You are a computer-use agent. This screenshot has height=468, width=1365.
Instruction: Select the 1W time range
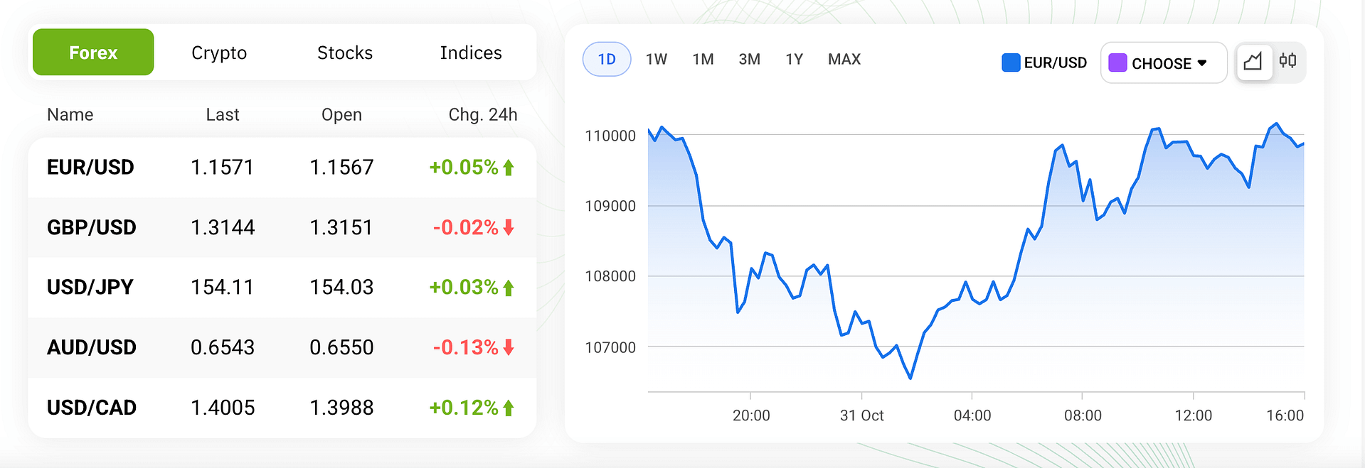657,60
